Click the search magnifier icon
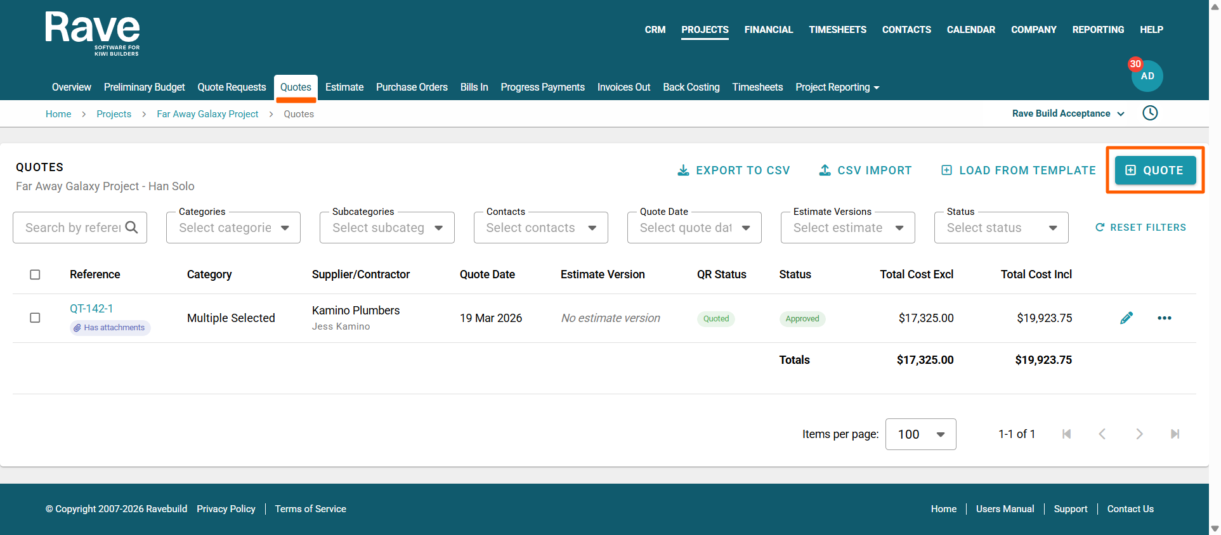Viewport: 1221px width, 535px height. (132, 228)
